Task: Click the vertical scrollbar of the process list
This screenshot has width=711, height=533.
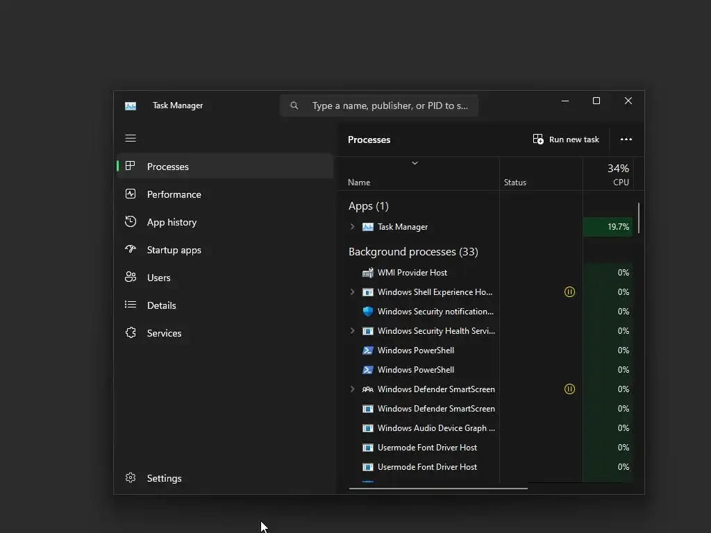Action: coord(639,218)
